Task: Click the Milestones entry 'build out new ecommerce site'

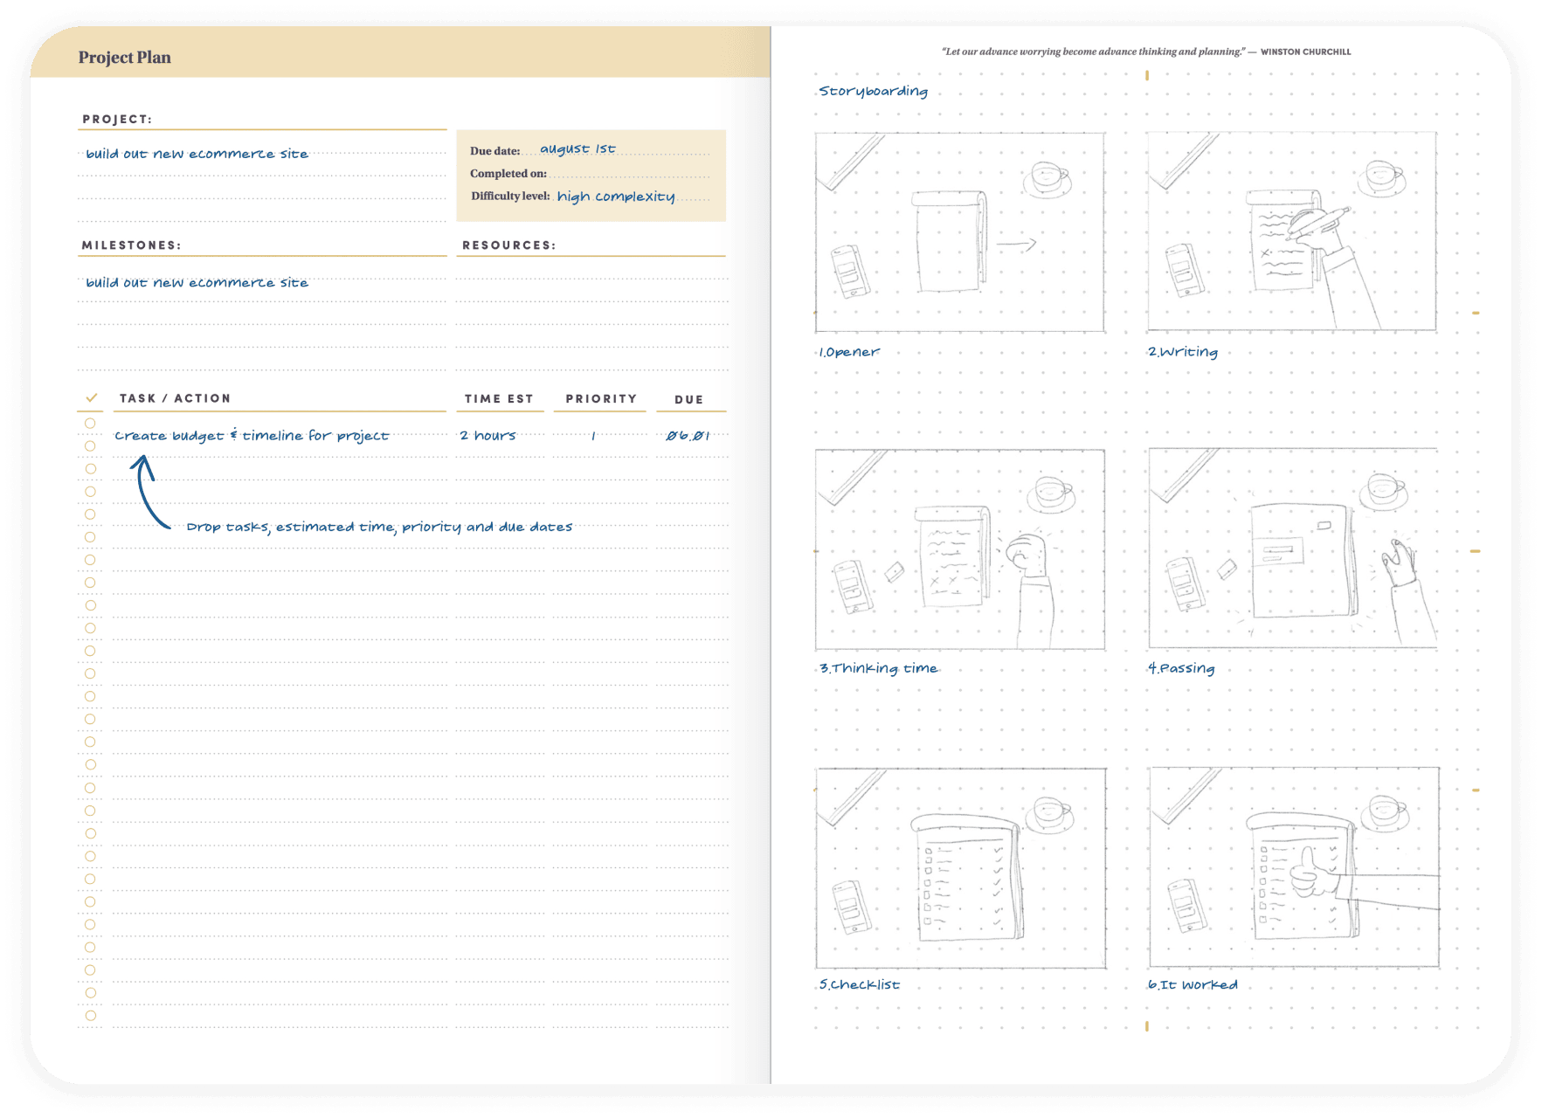Action: 197,283
